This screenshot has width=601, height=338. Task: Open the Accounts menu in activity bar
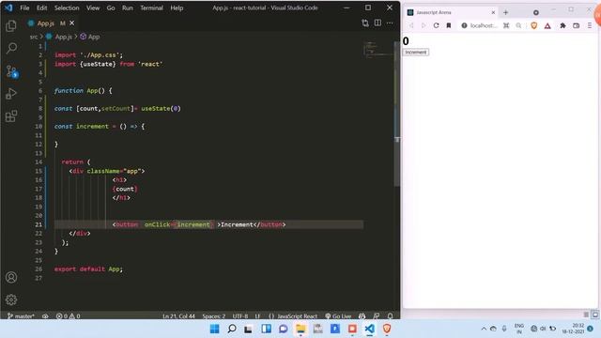click(x=11, y=277)
